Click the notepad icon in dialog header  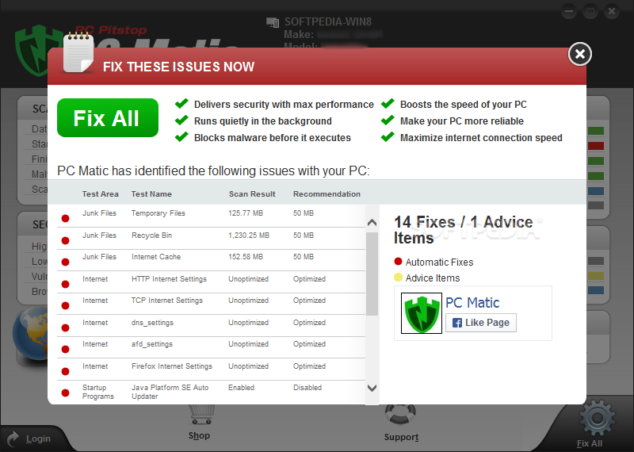[x=78, y=52]
